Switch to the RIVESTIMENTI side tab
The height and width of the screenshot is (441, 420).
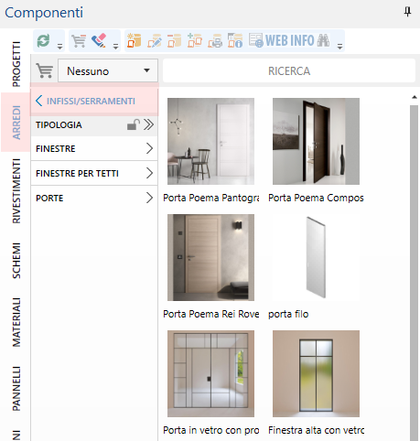(x=16, y=191)
